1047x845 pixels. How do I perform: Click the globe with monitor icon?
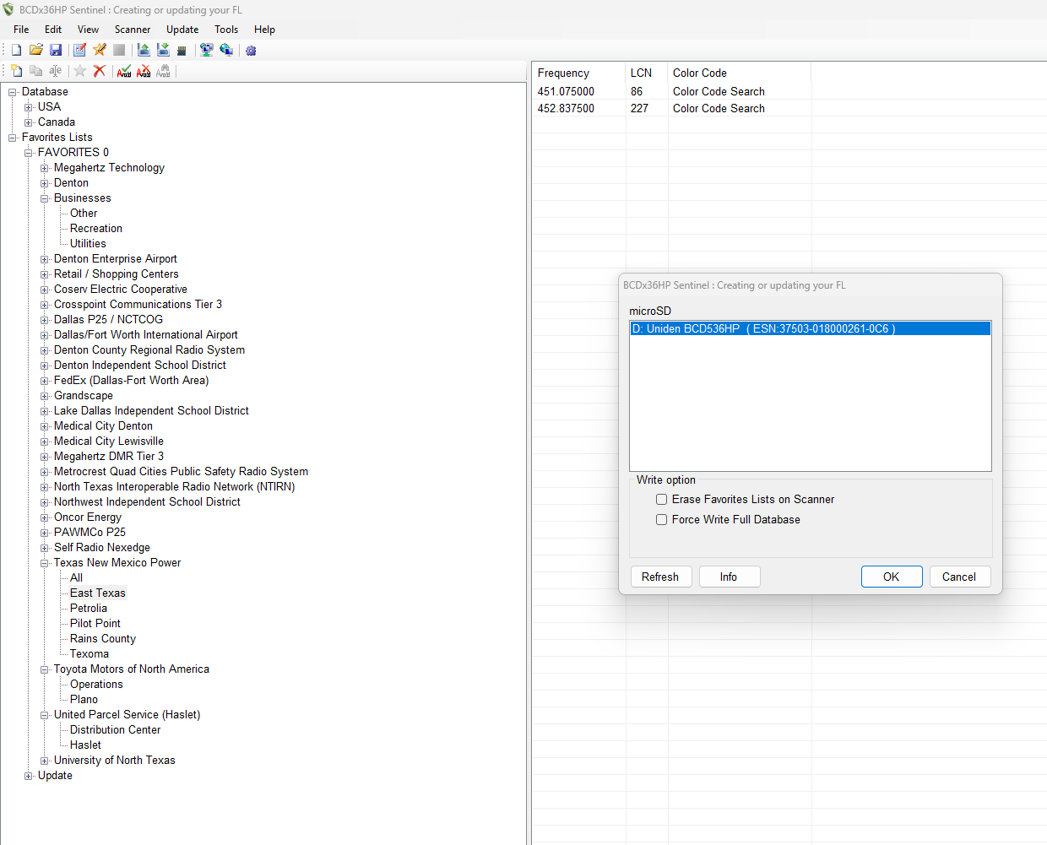click(226, 50)
